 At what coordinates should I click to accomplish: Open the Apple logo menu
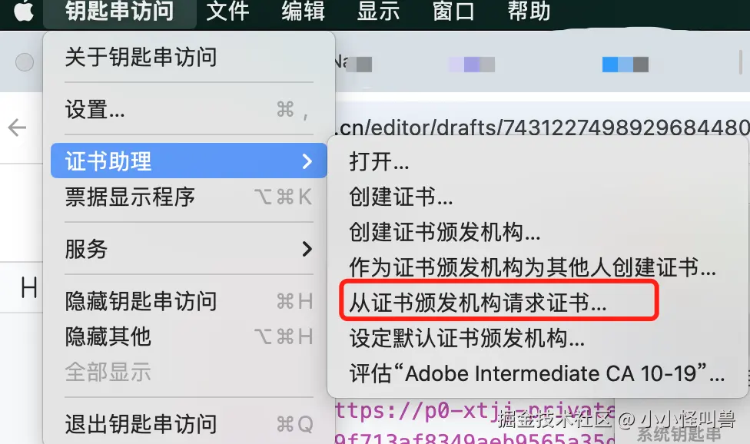point(23,11)
